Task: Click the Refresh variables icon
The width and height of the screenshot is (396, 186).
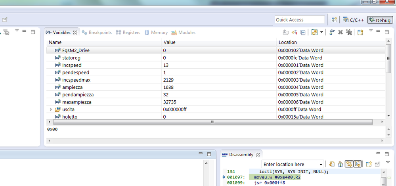Action: tap(314, 33)
